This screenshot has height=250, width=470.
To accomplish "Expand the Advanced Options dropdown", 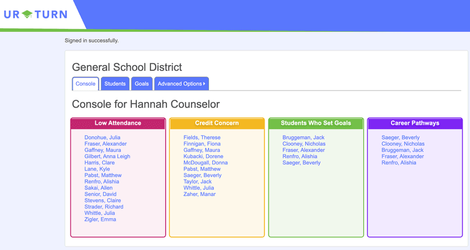I will 181,84.
